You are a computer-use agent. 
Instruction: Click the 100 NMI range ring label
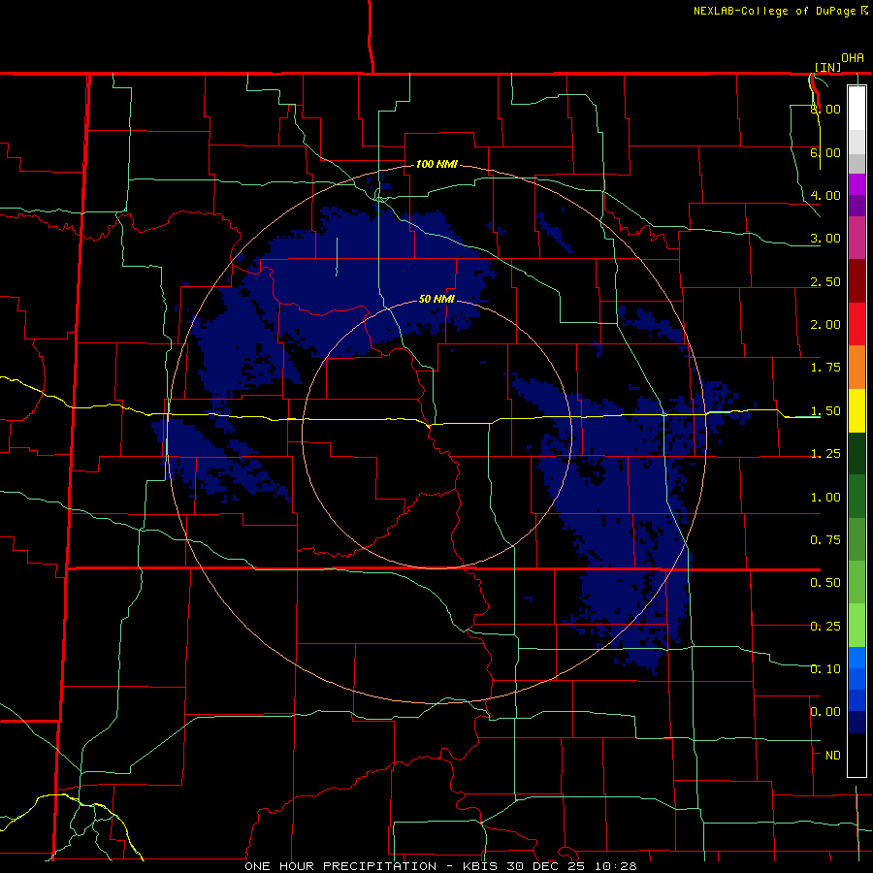click(x=437, y=164)
